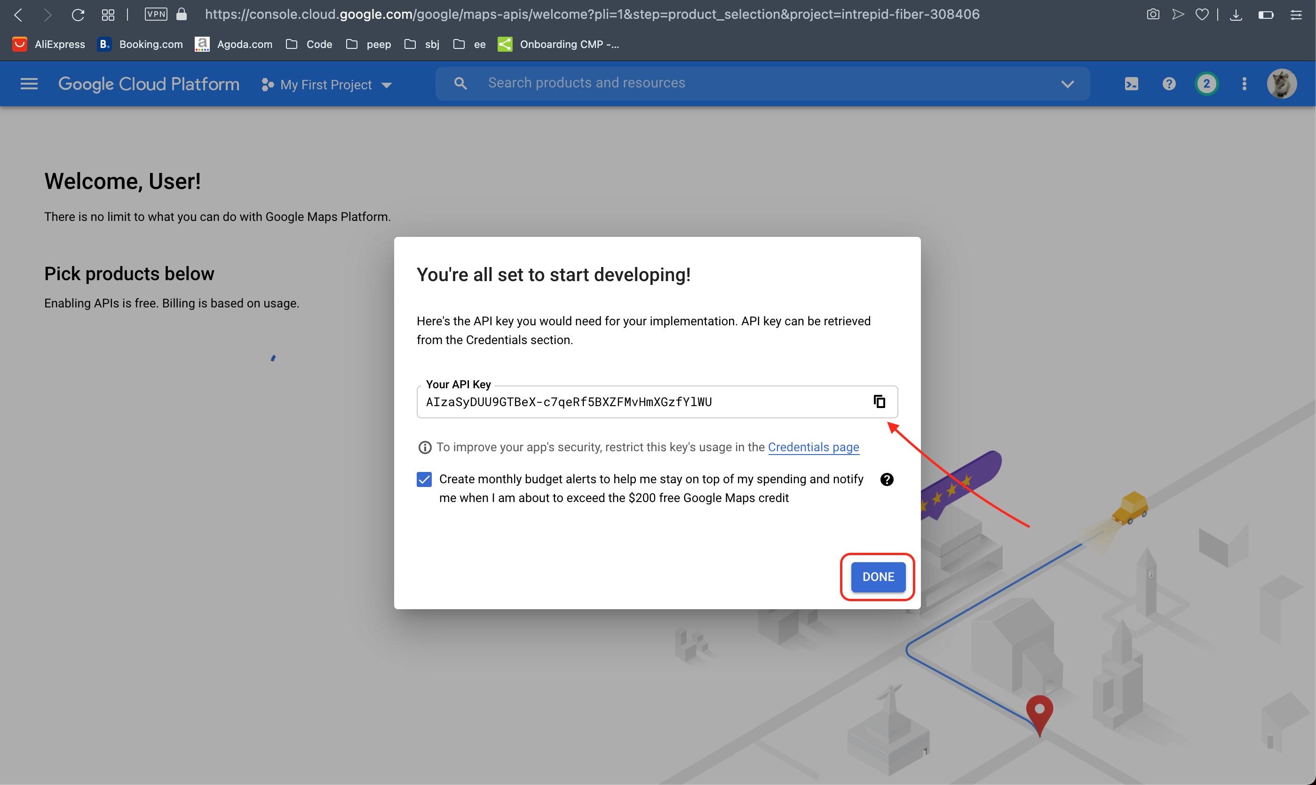Image resolution: width=1316 pixels, height=785 pixels.
Task: Click the battery saver icon
Action: coord(1266,15)
